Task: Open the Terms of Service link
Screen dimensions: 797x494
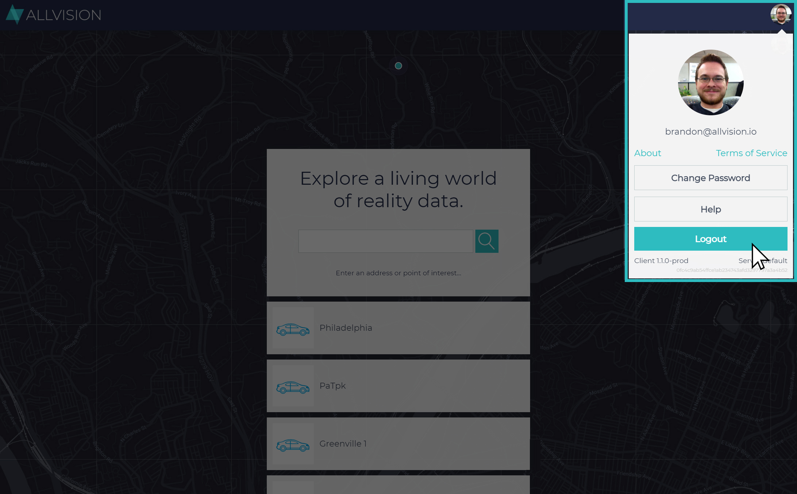Action: pyautogui.click(x=751, y=153)
